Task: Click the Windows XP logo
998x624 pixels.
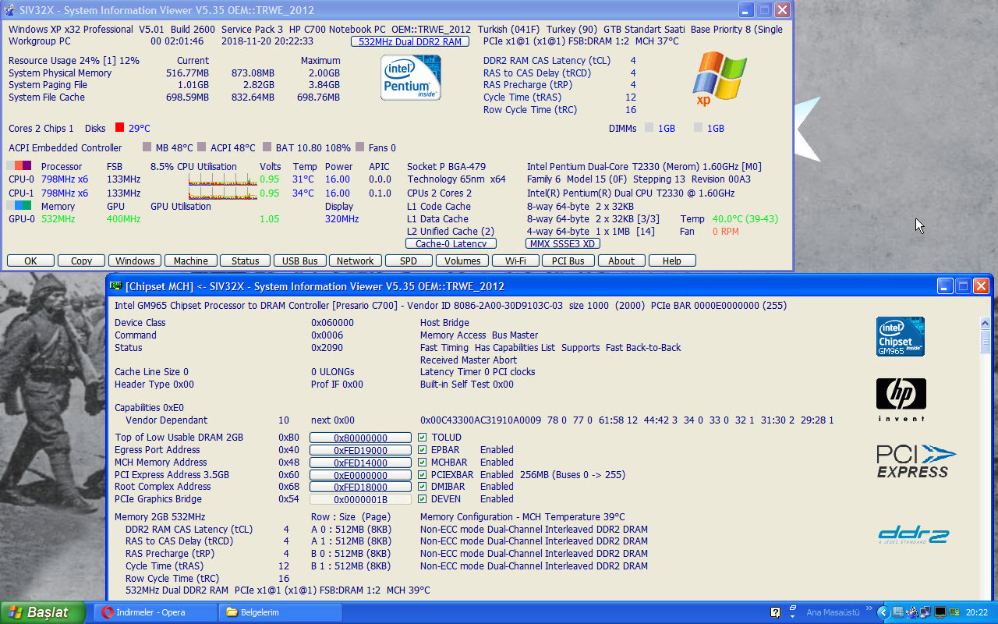Action: 720,79
